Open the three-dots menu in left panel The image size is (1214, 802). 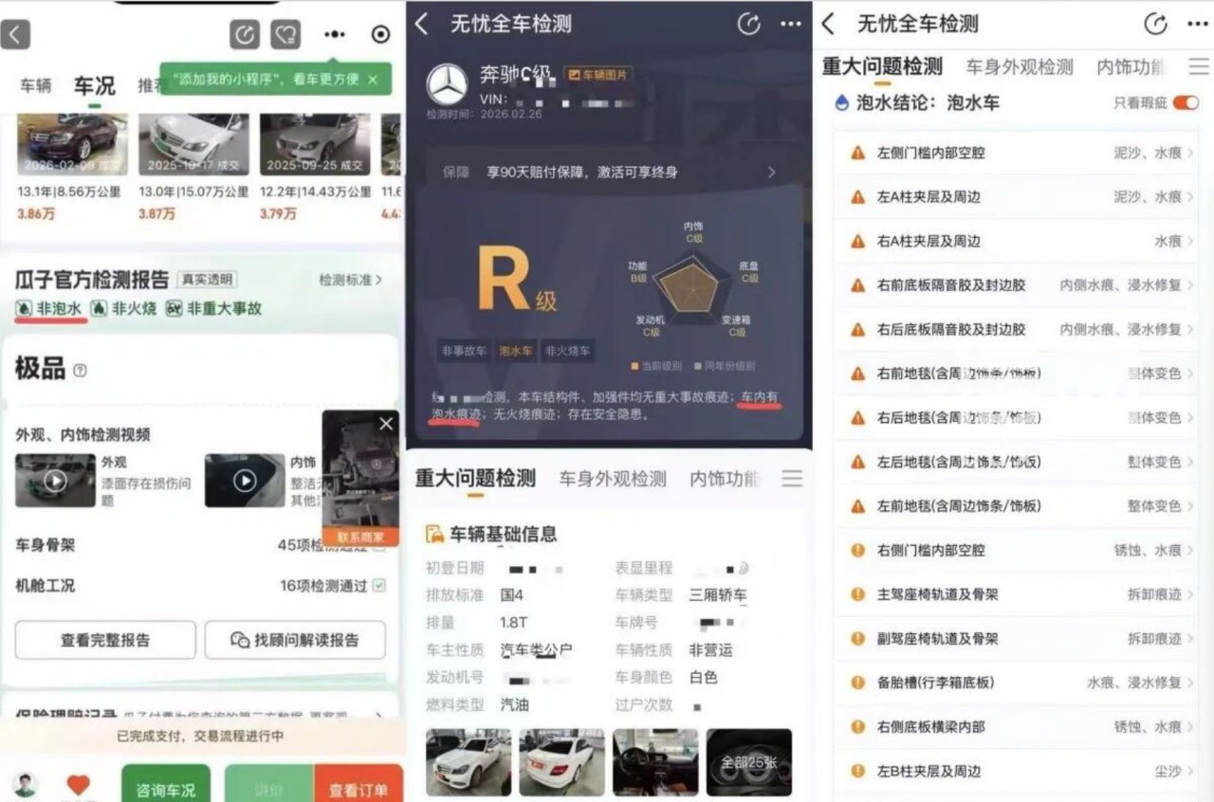click(x=334, y=34)
